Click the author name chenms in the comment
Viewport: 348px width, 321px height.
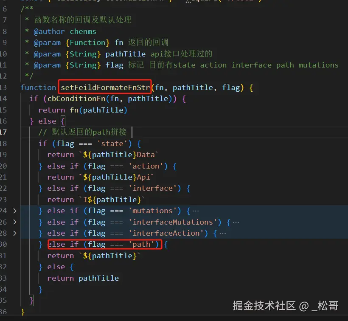click(83, 31)
